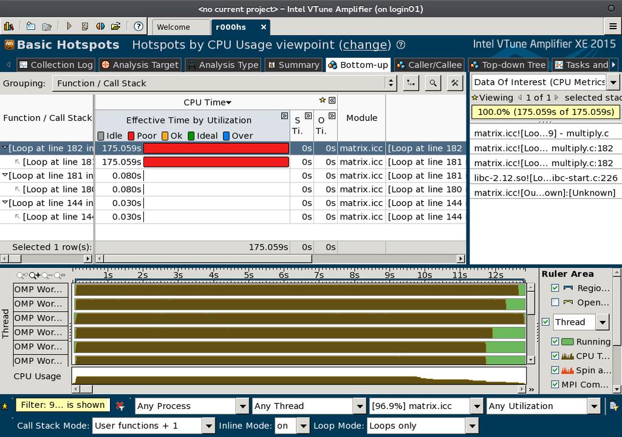The height and width of the screenshot is (437, 622).
Task: Click the tools/customize icon beside search
Action: point(454,83)
